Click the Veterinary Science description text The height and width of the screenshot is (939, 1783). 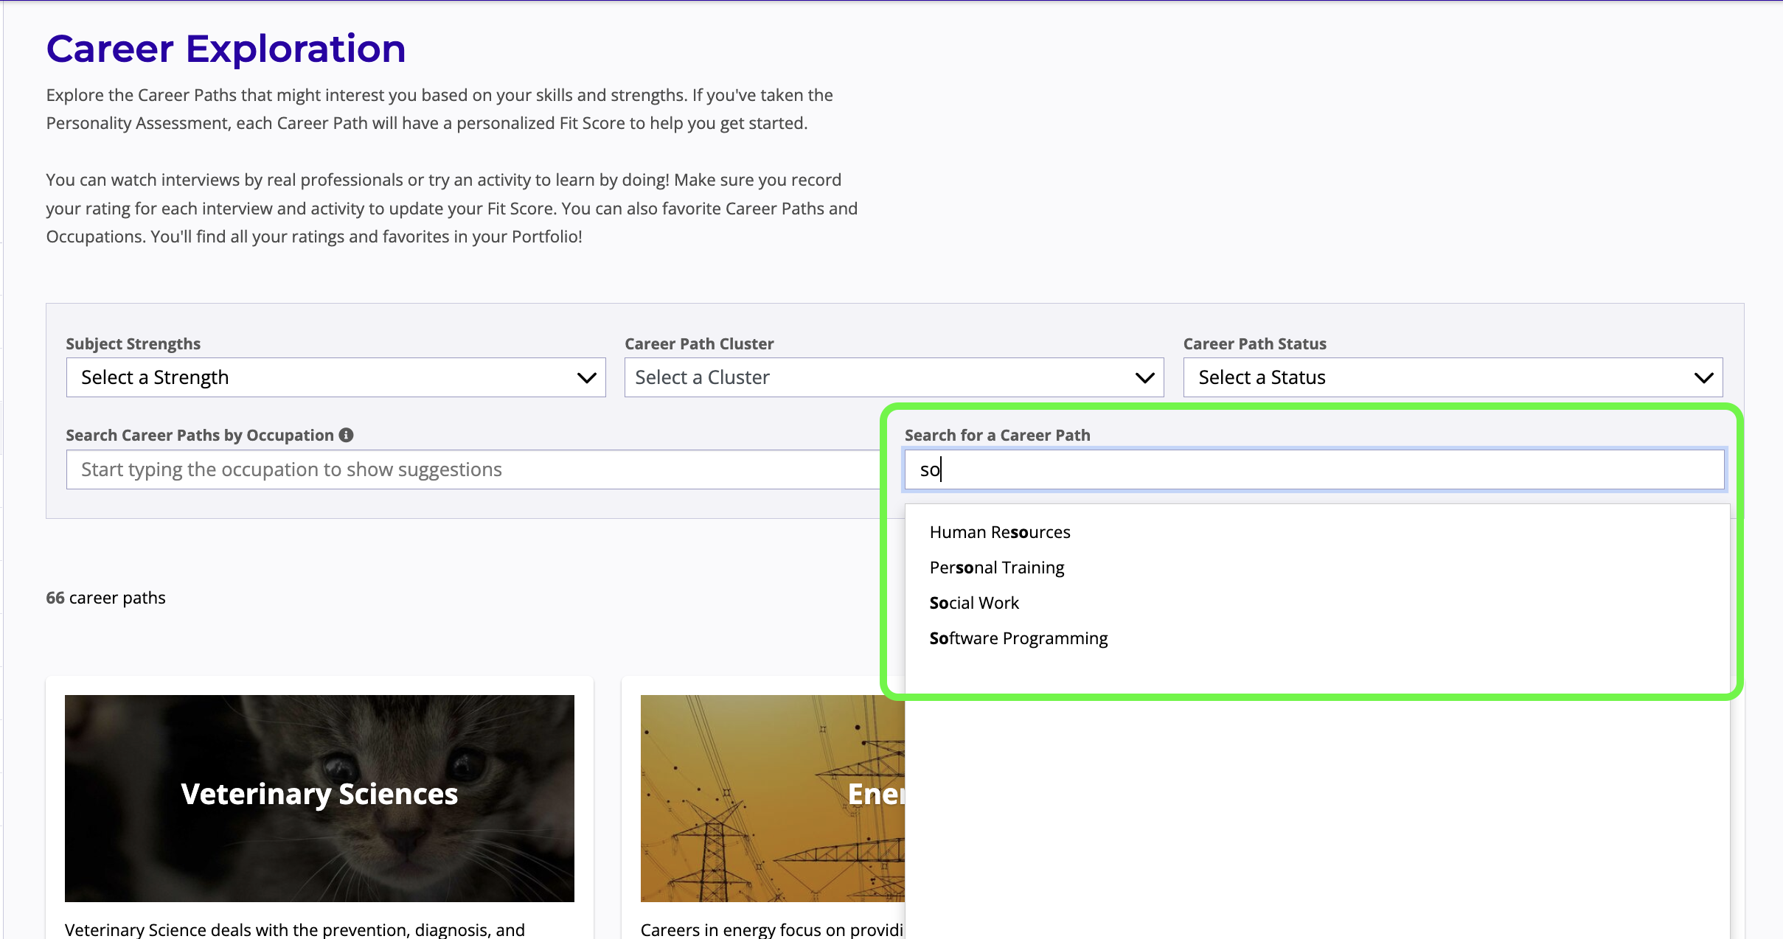(x=295, y=929)
